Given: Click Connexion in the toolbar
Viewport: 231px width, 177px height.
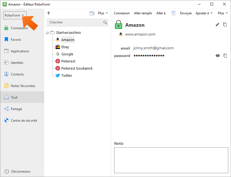Looking at the screenshot, I should click(122, 13).
